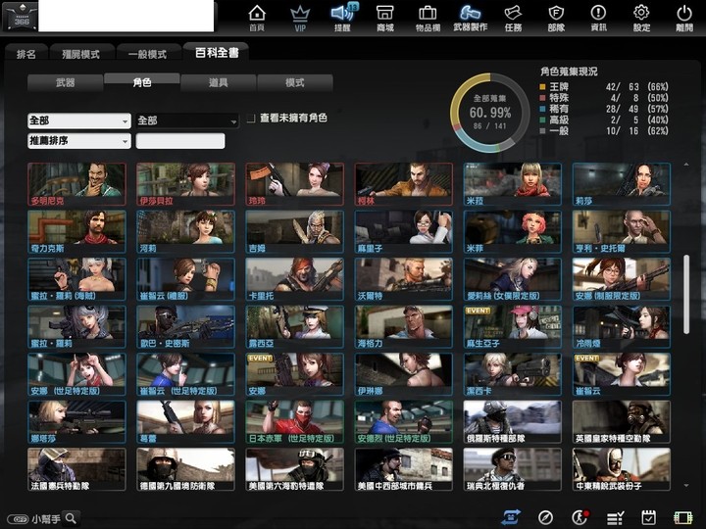Image resolution: width=706 pixels, height=529 pixels.
Task: Switch to the 武器 sub-tab
Action: [66, 82]
